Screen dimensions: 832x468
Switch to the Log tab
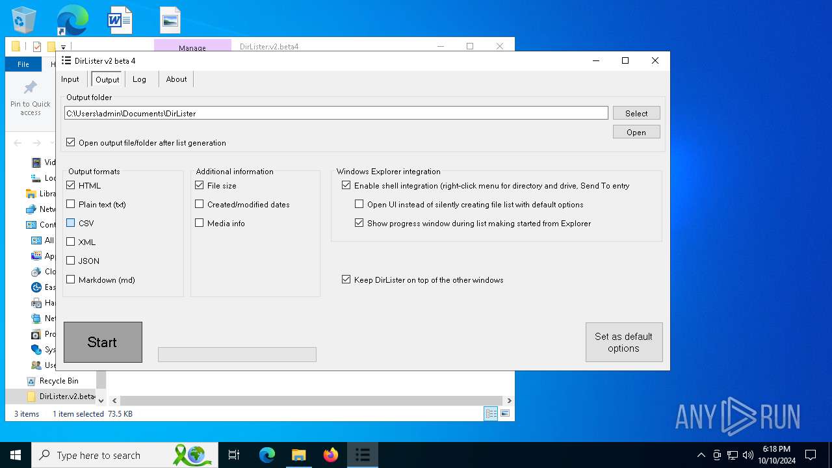140,79
